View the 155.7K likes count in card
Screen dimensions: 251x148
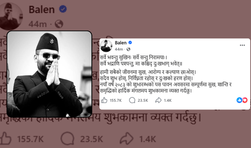115,100
